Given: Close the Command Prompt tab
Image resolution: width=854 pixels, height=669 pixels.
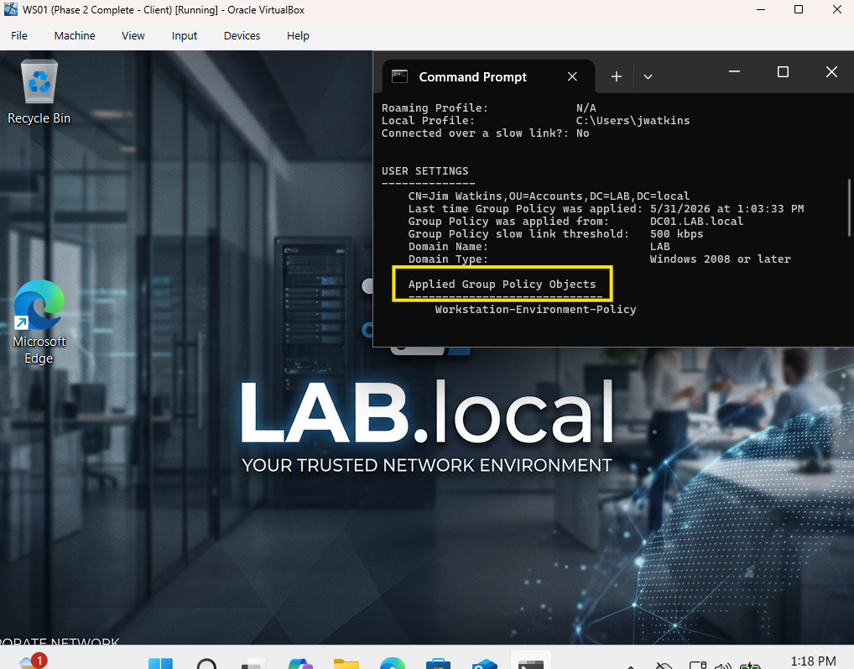Looking at the screenshot, I should click(572, 77).
